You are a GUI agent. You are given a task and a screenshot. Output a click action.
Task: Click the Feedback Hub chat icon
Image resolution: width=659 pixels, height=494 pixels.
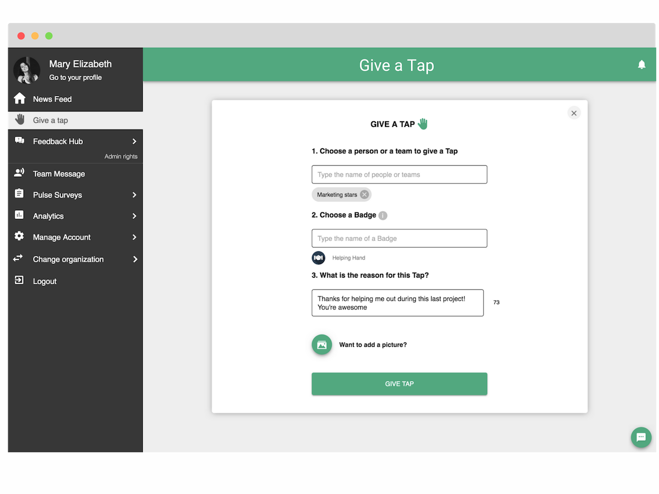click(x=20, y=141)
